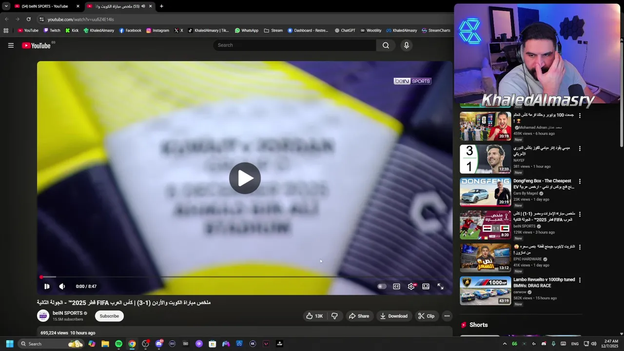This screenshot has height=351, width=624.
Task: Open File Explorer from the taskbar
Action: coord(105,344)
